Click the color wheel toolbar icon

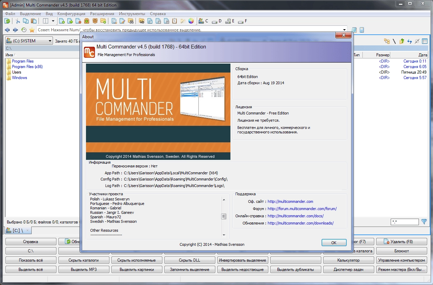pos(191,21)
